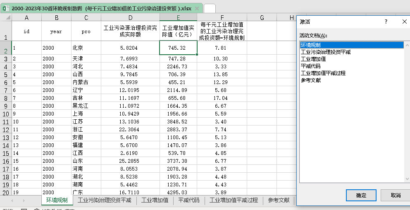Viewport: 410px width, 210px height.
Task: Click the 山东 cell
Action: [86, 161]
